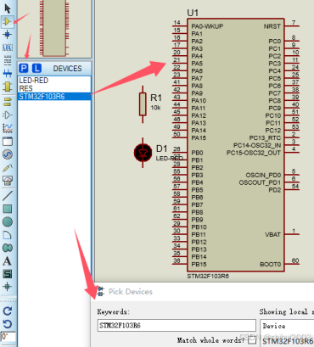
Task: Select the Probe mode tool
Action: (8, 167)
